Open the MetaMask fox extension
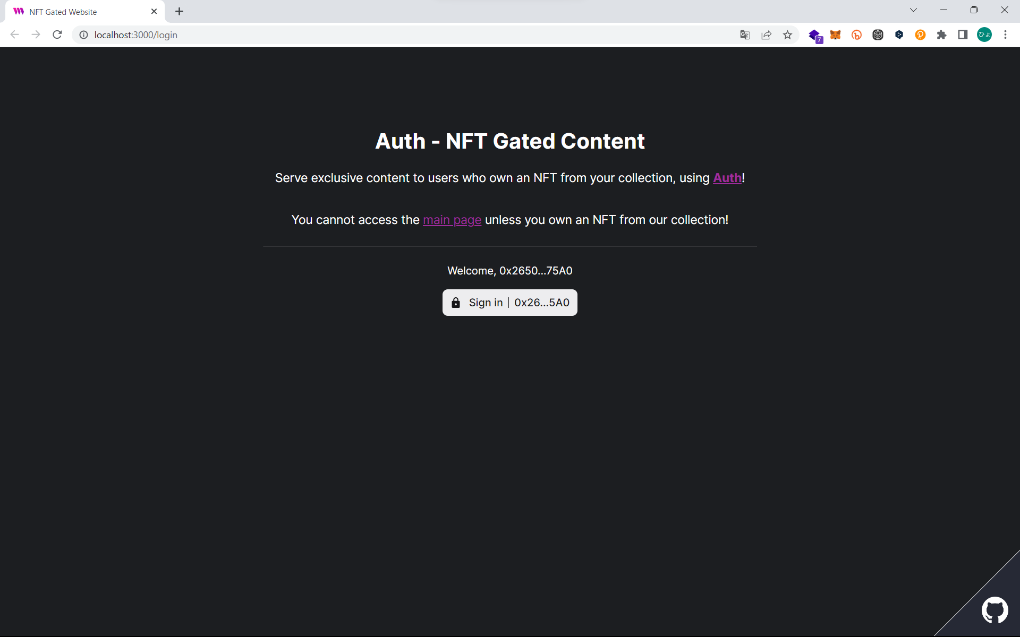1020x637 pixels. 835,35
